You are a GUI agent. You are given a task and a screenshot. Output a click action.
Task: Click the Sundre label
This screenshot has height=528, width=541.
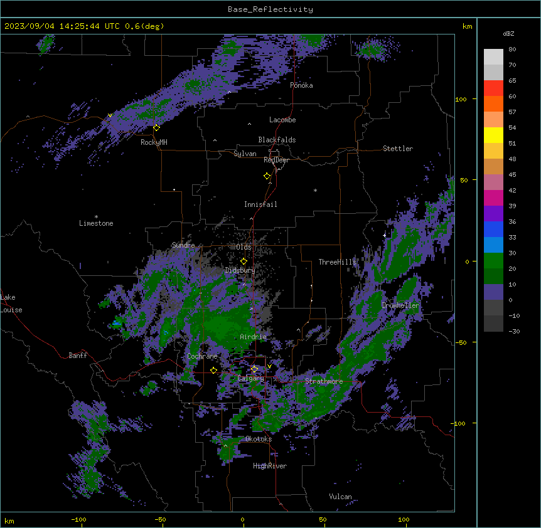point(183,245)
